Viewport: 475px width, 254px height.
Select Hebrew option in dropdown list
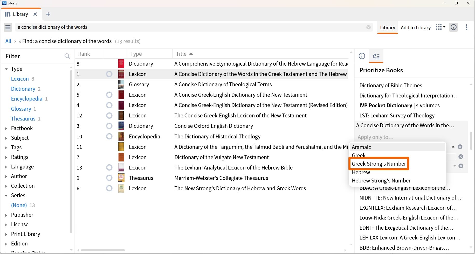[x=361, y=172]
